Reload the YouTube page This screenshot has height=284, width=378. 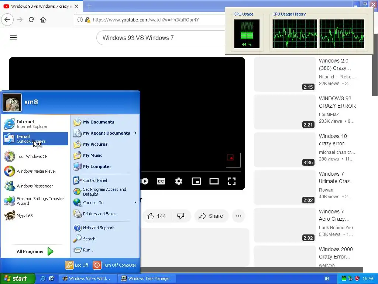point(31,20)
